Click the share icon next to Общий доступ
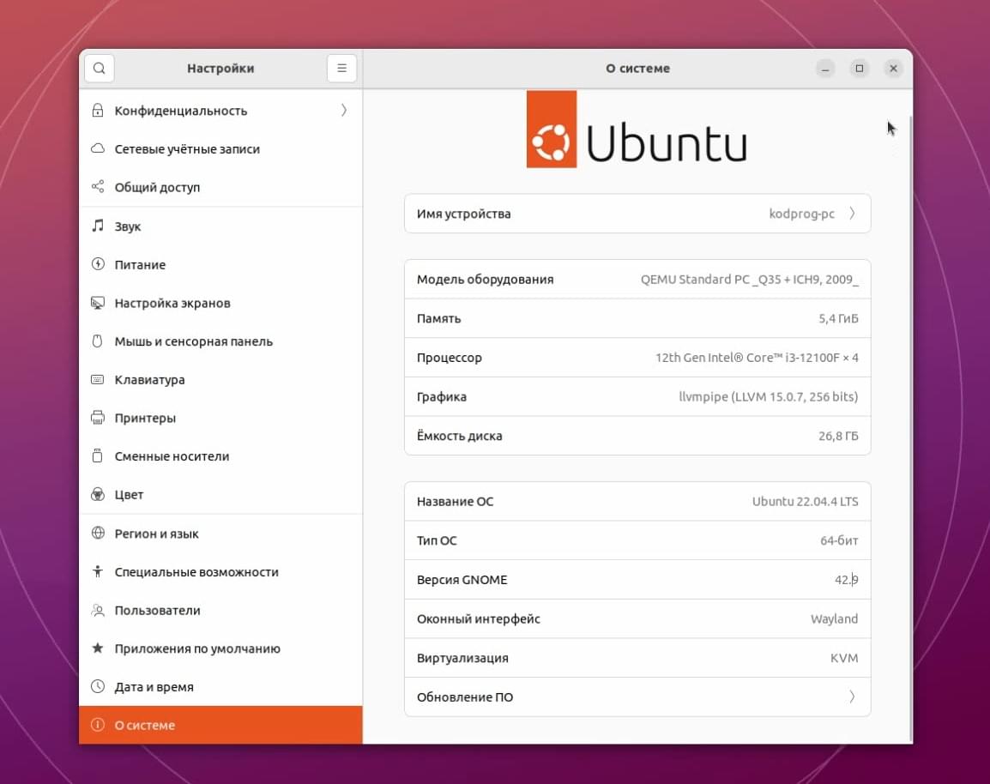 click(98, 187)
